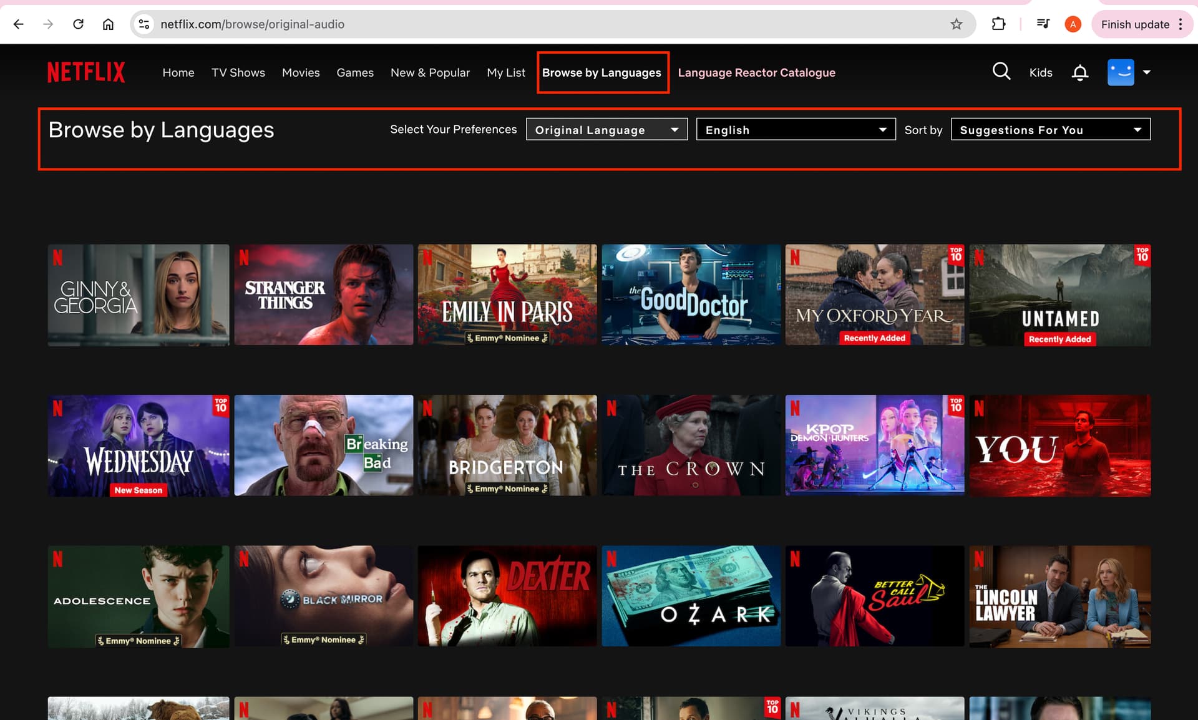Viewport: 1198px width, 720px height.
Task: Click the Top 10 badge on KPop Demon Hunters
Action: point(956,406)
